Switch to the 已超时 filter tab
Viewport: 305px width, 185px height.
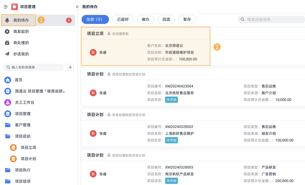pos(123,19)
